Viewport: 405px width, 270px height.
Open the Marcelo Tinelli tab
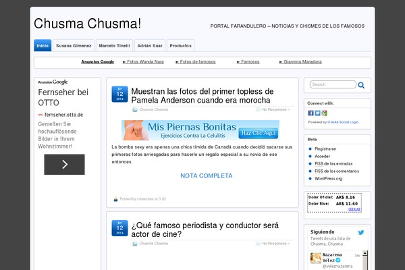pos(115,46)
